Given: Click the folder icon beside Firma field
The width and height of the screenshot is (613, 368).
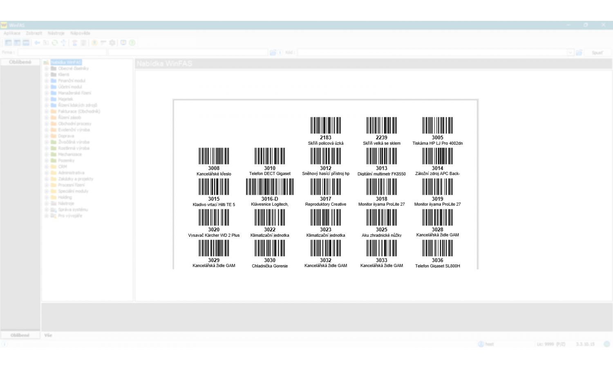Looking at the screenshot, I should tap(273, 52).
